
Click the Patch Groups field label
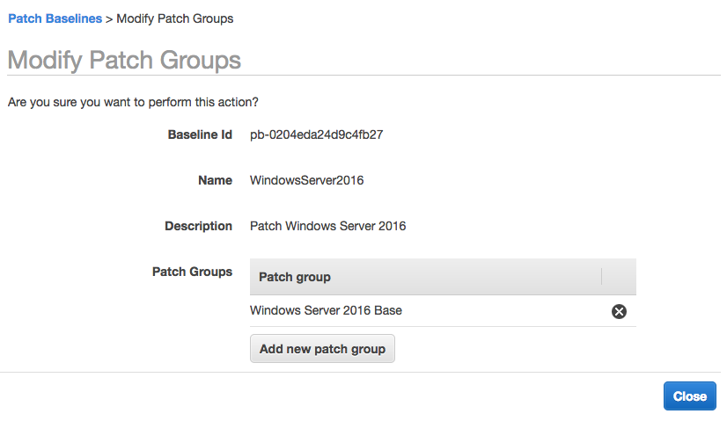pos(192,272)
